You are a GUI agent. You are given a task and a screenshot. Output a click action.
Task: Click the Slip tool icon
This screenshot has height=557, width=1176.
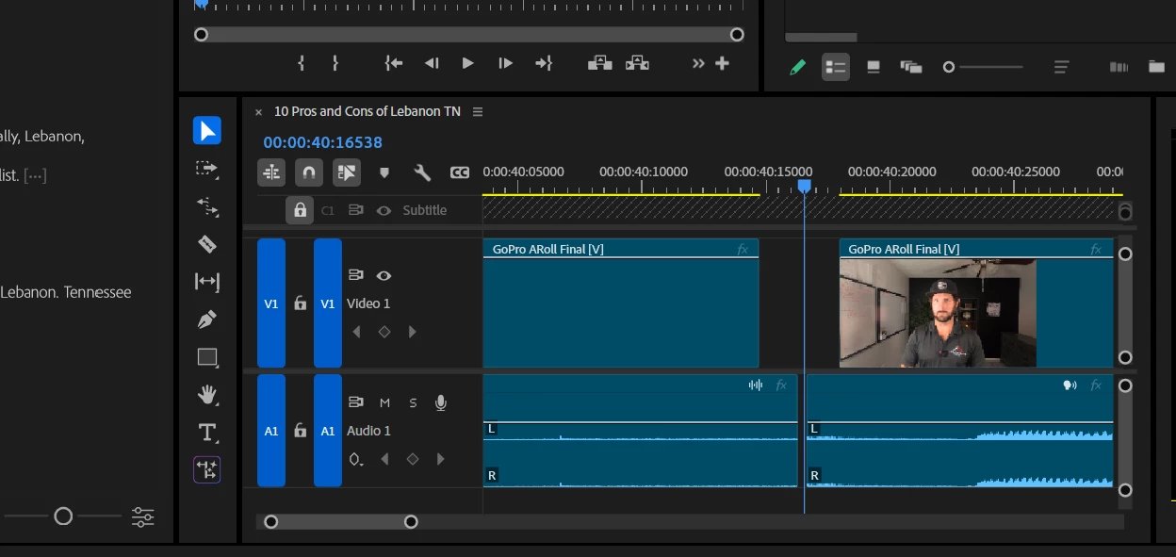pyautogui.click(x=207, y=282)
